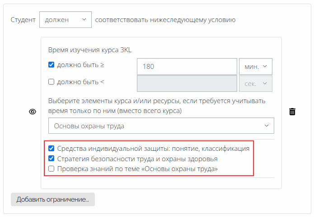
Task: Click the minimum time field showing 180
Action: click(x=187, y=66)
